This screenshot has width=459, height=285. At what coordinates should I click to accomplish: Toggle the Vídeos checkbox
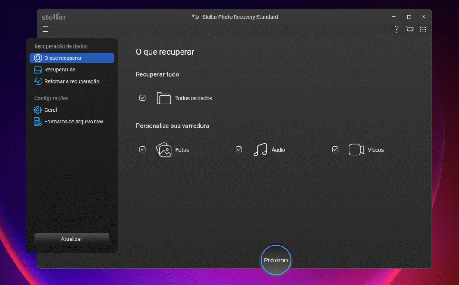(335, 149)
